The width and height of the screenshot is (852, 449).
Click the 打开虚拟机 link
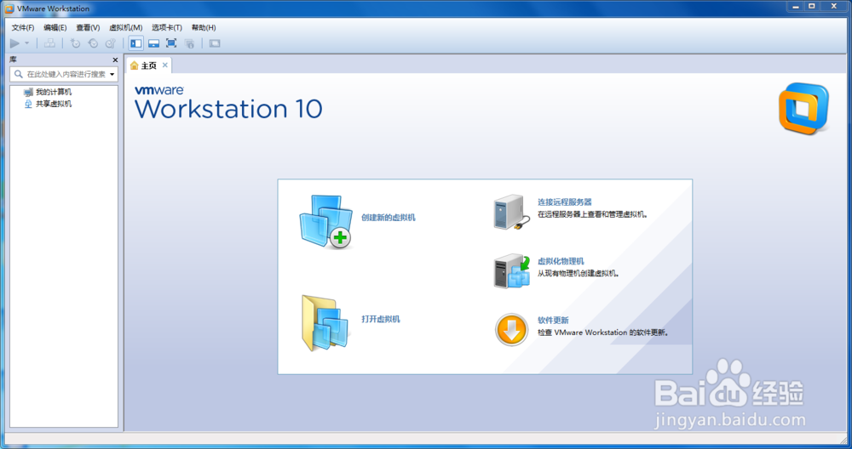point(381,319)
